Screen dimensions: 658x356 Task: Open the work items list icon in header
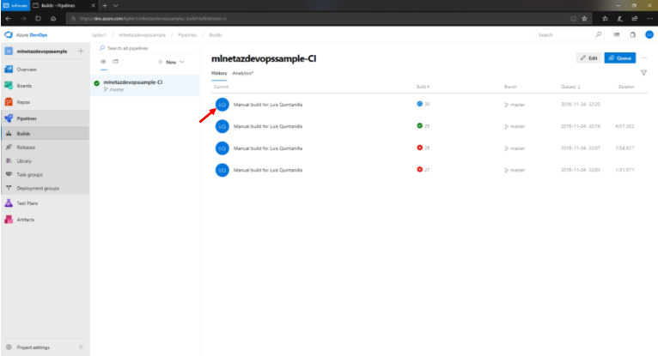click(617, 35)
